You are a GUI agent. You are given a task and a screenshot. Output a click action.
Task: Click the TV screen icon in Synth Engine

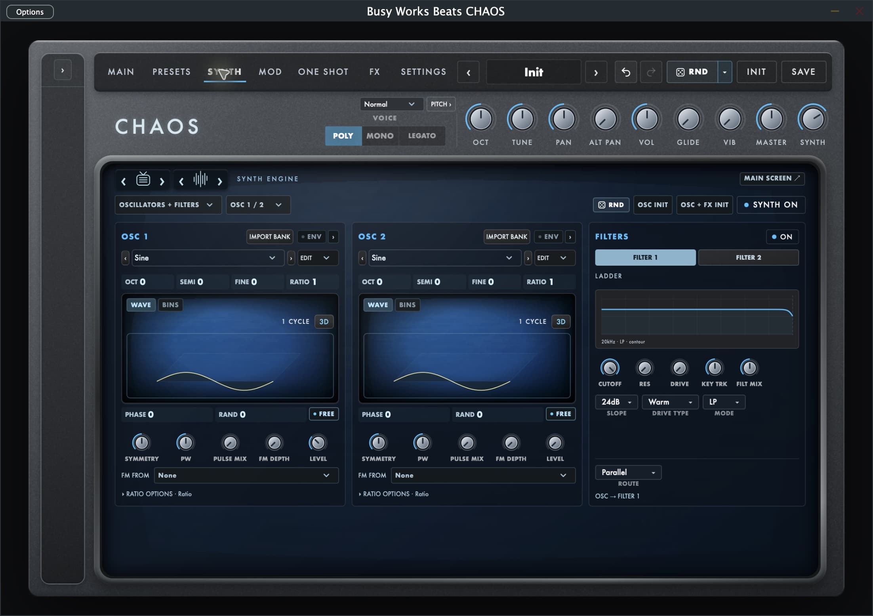tap(143, 179)
